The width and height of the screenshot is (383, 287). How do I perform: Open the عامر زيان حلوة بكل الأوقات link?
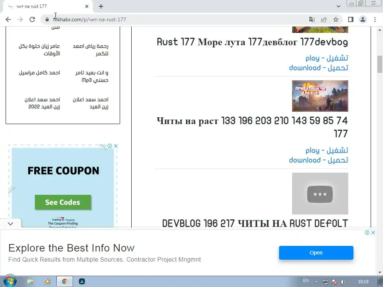click(39, 50)
